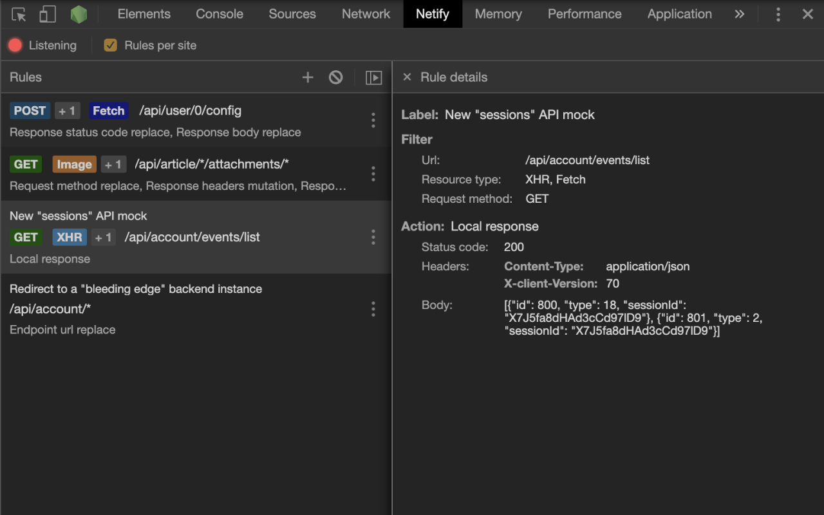Screen dimensions: 824x515
Task: Click 'Response status code replace' description text
Action: click(90, 132)
